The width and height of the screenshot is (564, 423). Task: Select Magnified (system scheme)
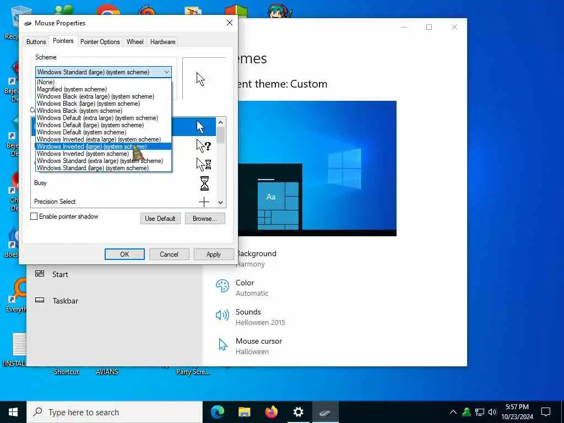click(x=104, y=89)
